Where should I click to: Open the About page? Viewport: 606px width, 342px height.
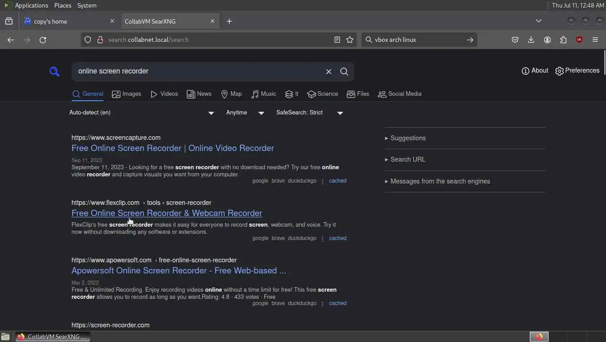pyautogui.click(x=535, y=71)
